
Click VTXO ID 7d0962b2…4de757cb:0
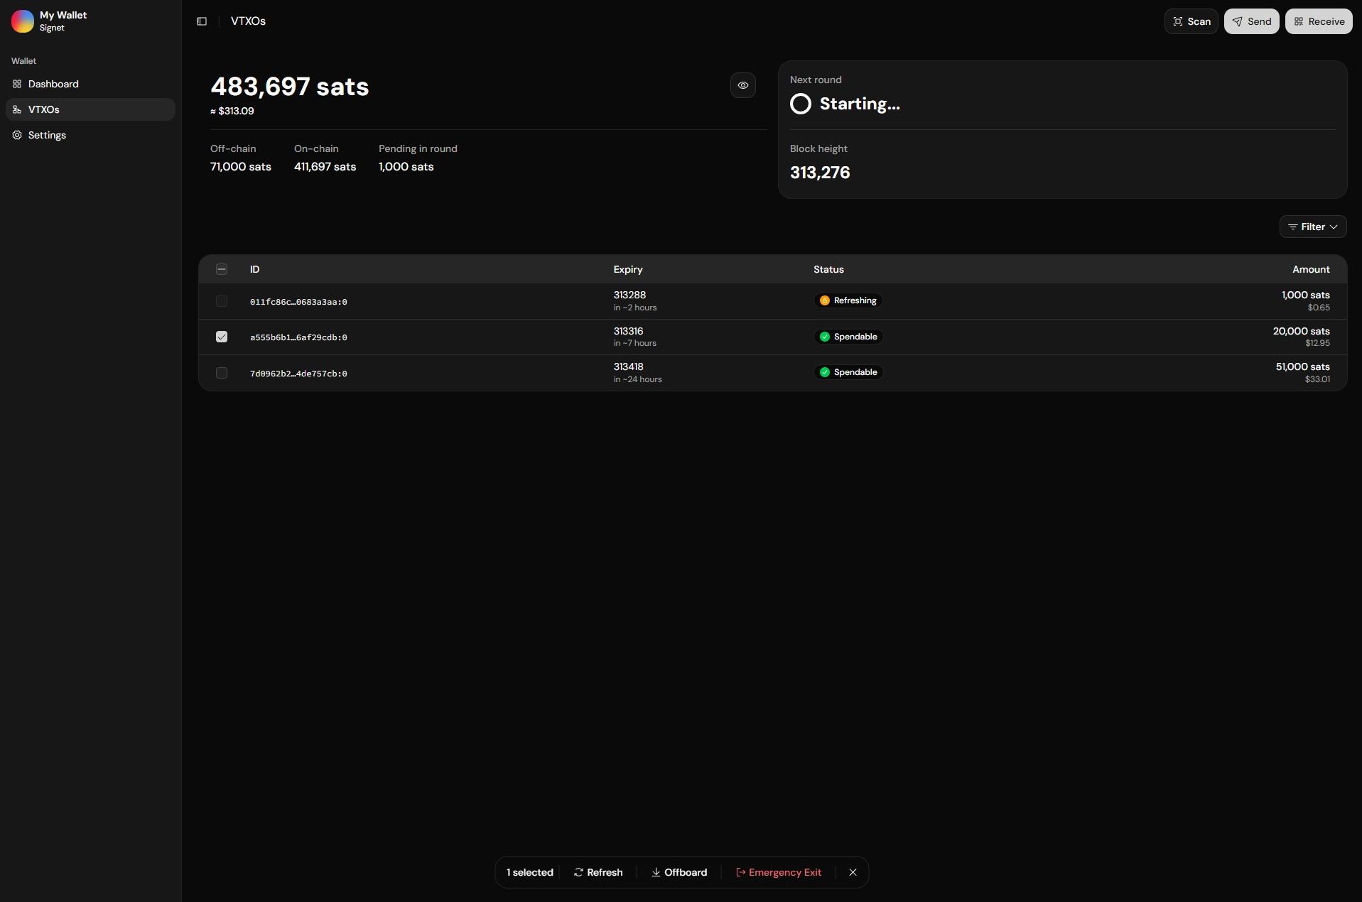pyautogui.click(x=298, y=374)
